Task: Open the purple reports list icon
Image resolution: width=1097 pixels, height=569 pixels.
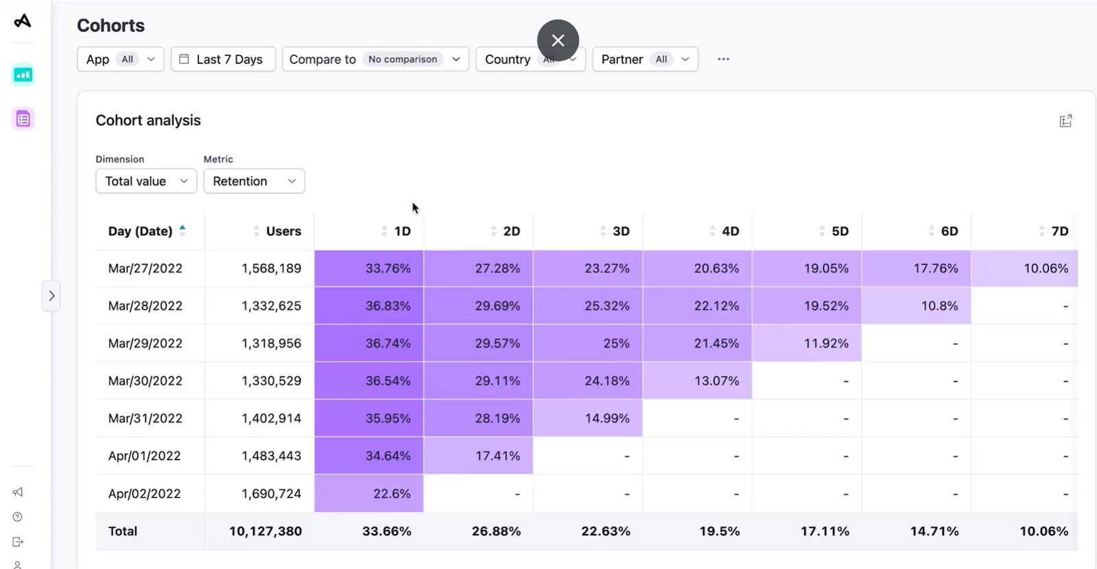Action: click(23, 119)
